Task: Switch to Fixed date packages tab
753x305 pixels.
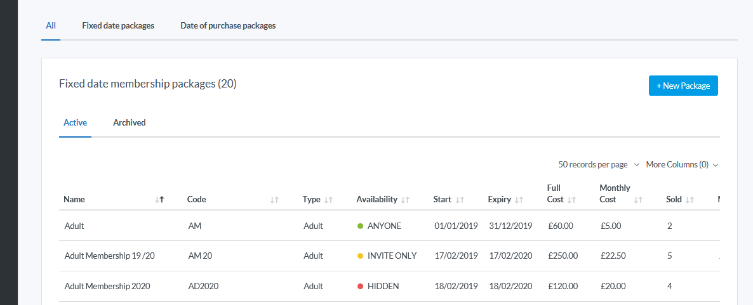Action: 118,26
